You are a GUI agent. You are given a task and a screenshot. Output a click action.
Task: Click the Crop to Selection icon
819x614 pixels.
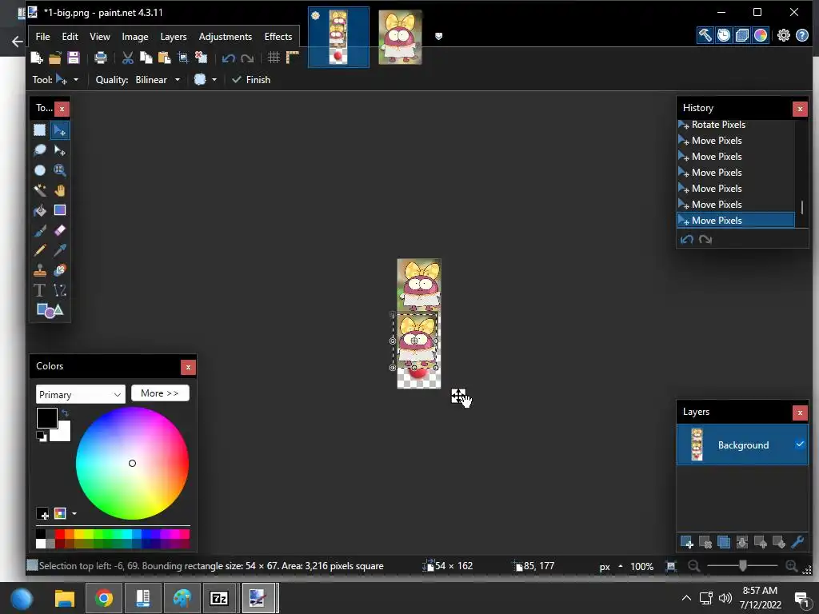click(183, 58)
